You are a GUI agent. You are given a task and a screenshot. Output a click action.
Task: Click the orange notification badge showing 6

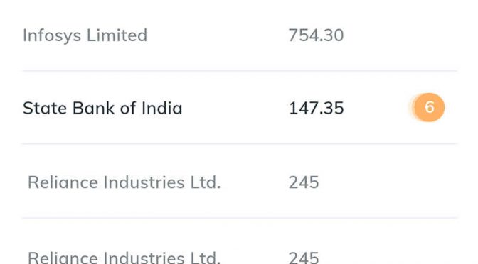pyautogui.click(x=429, y=107)
